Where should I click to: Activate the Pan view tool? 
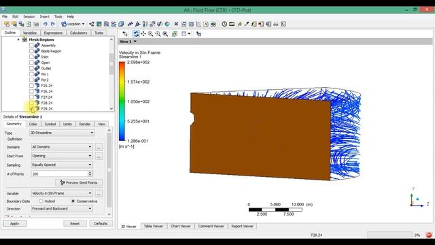pos(143,34)
